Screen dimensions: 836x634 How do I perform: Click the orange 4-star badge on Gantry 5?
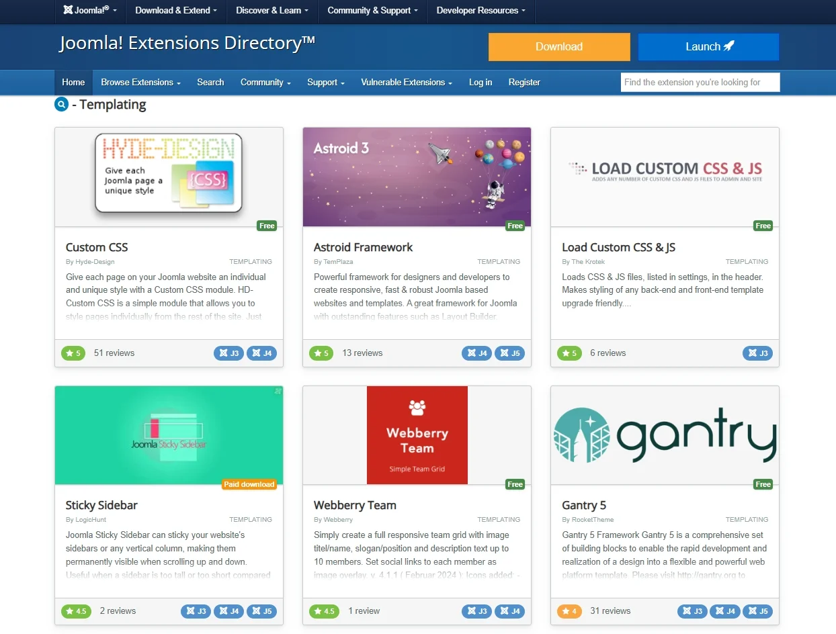[x=569, y=611]
